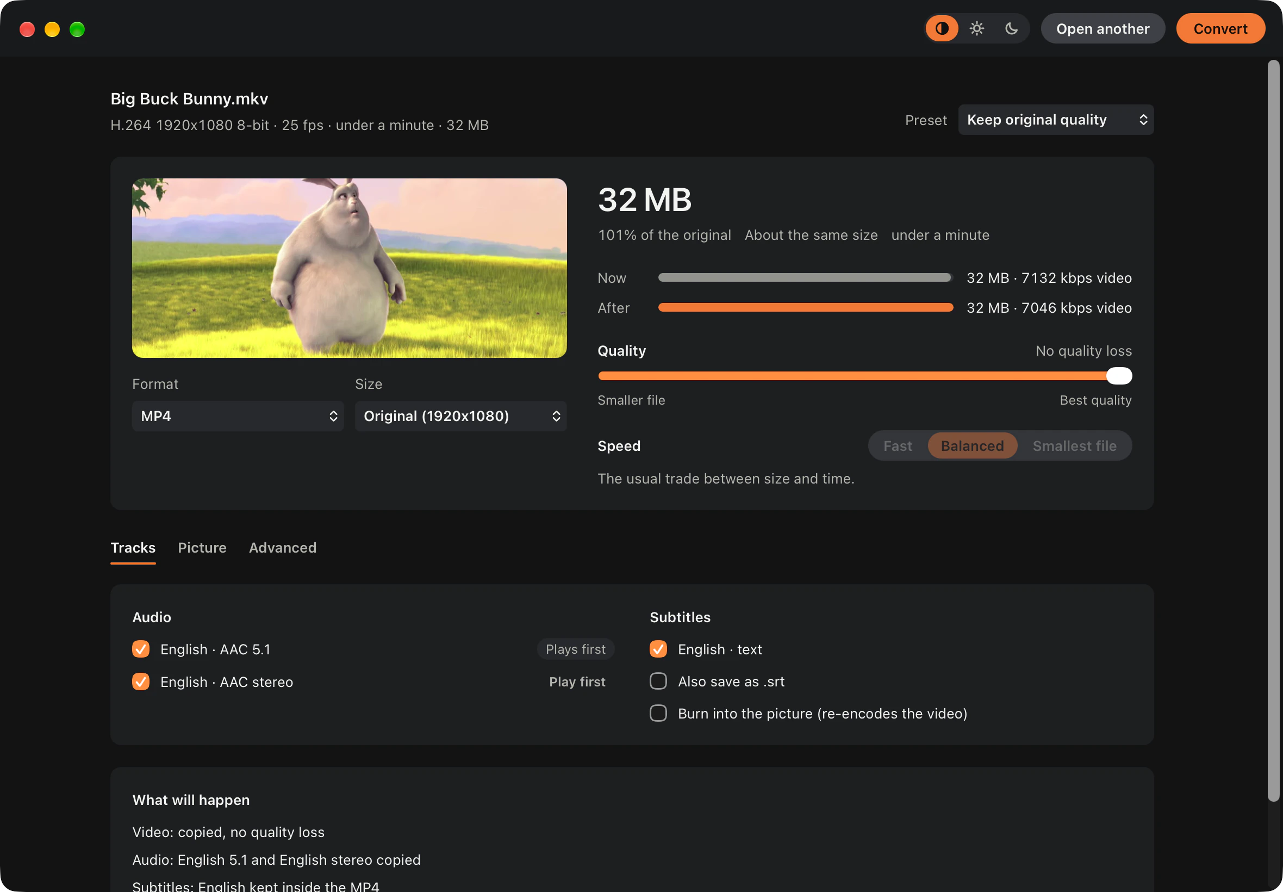Click the Convert button
Screen dimensions: 1283x892
1220,28
